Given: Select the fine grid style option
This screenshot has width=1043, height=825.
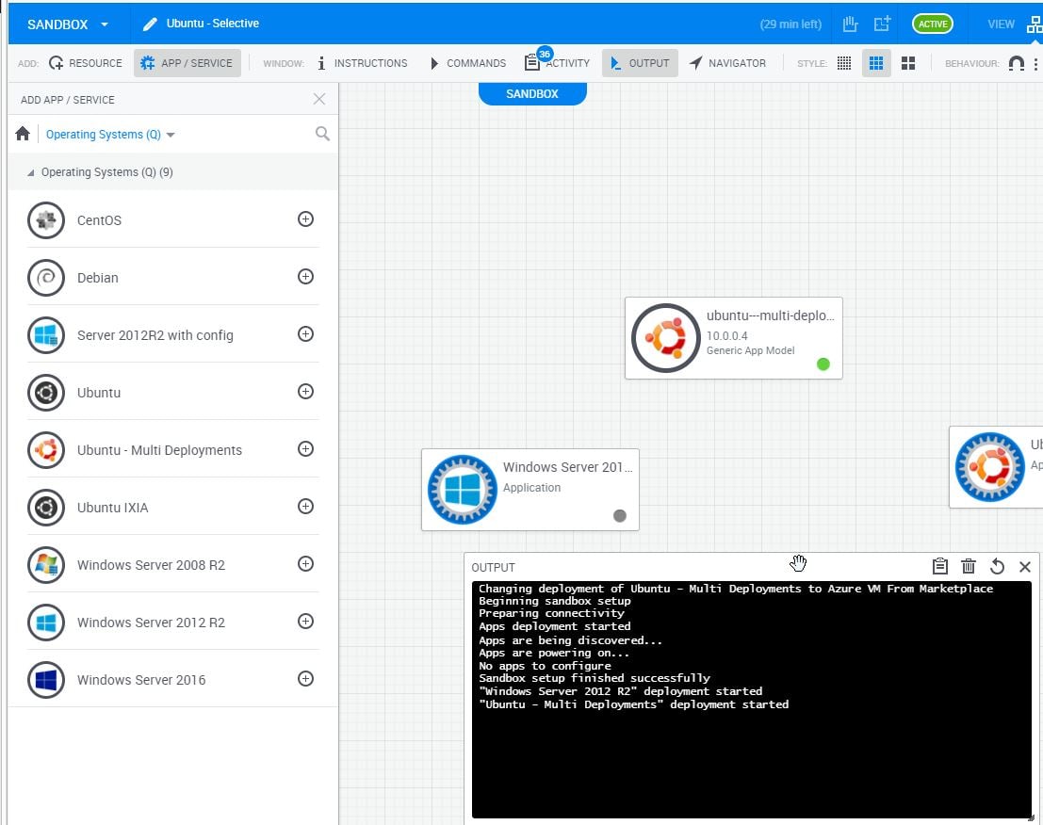Looking at the screenshot, I should click(x=843, y=62).
